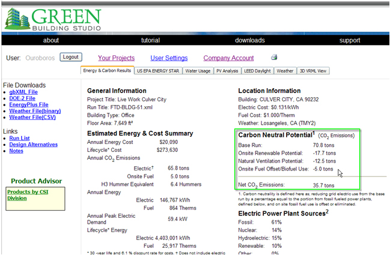Open the PV Analysis tab
Image resolution: width=390 pixels, height=255 pixels.
pos(227,71)
